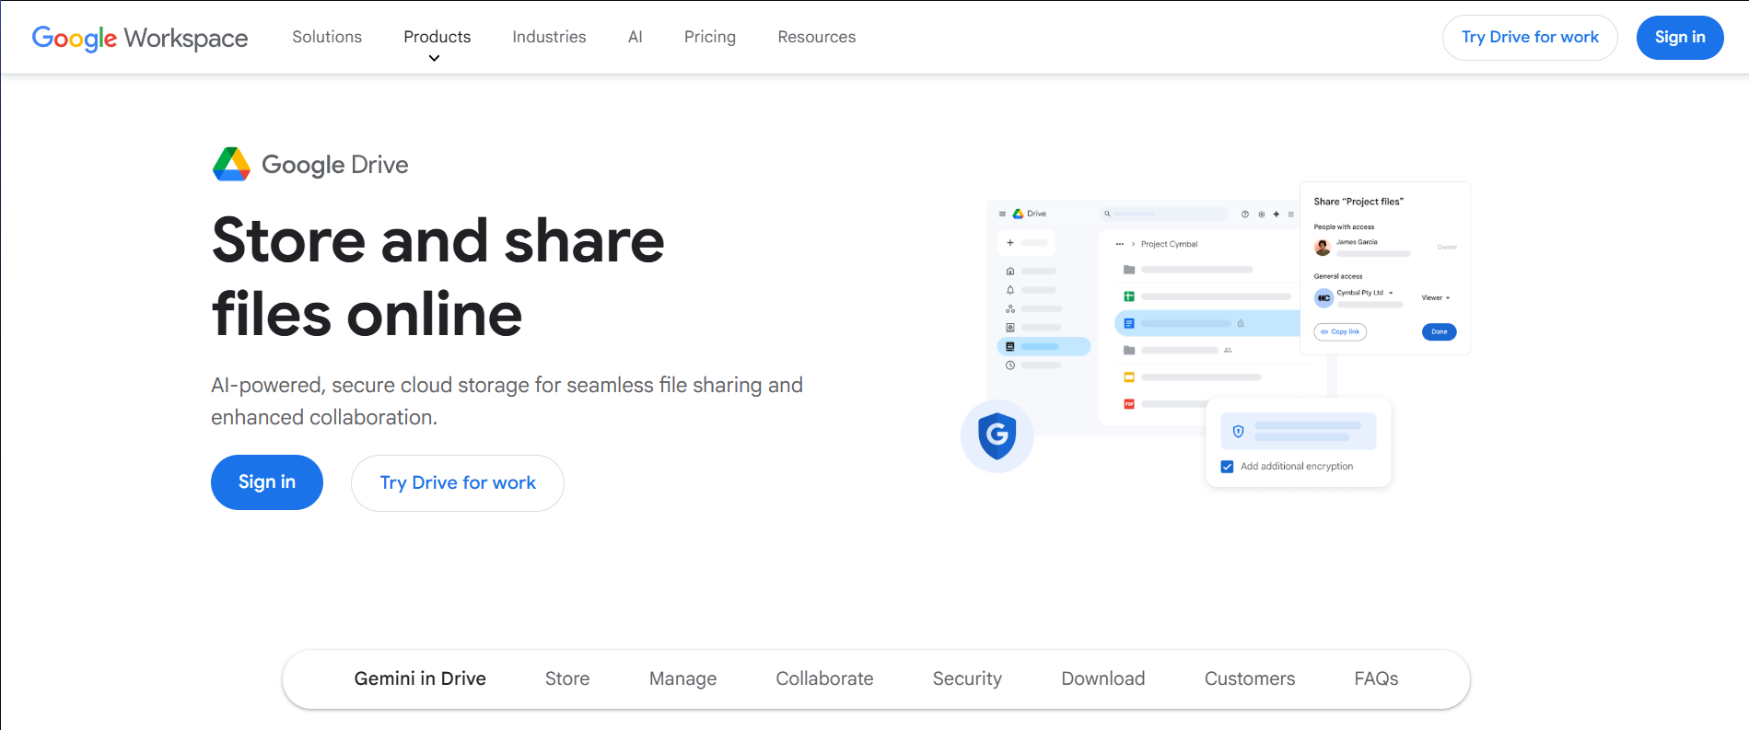Expand the Products menu chevron

[x=435, y=58]
